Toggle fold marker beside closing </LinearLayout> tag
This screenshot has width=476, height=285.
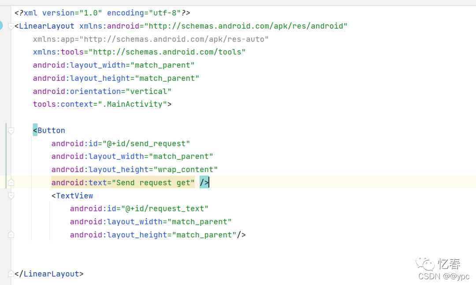pos(11,274)
